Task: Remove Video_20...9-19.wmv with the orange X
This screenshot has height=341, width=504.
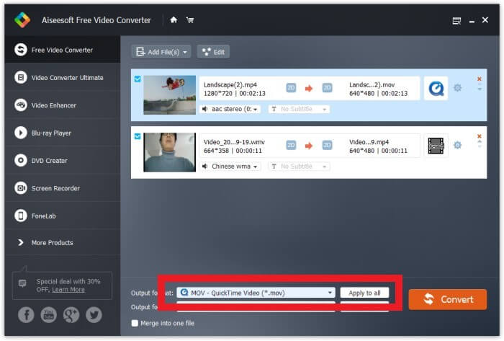Action: tap(480, 136)
